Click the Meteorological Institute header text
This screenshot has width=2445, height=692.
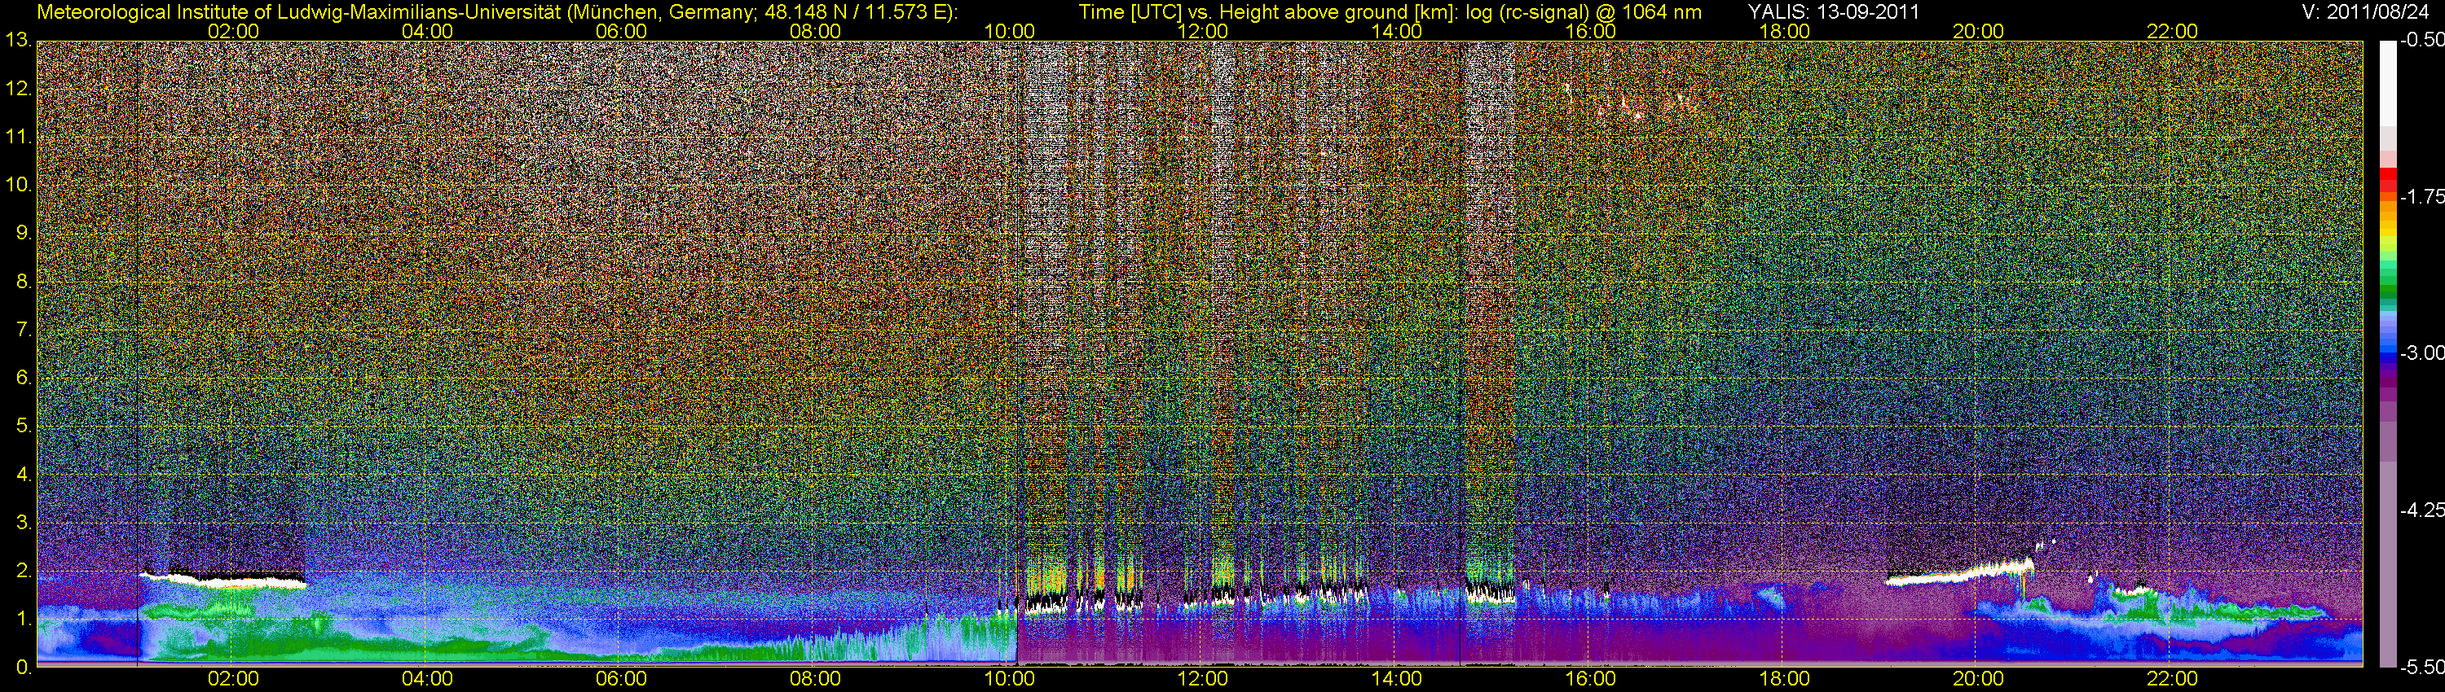(x=496, y=11)
